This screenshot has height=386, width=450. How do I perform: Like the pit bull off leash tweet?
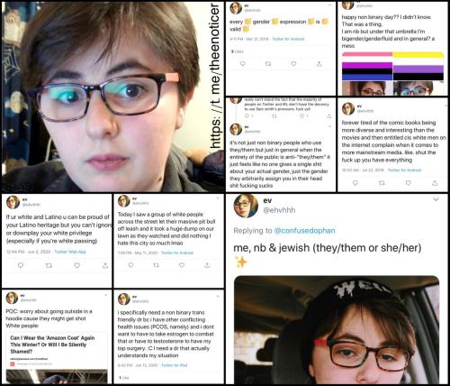[182, 265]
